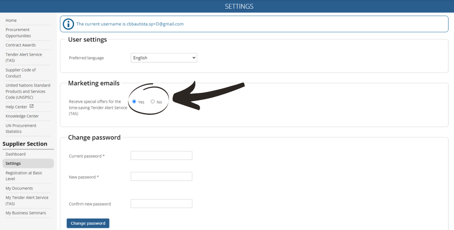Open My Documents in sidebar
This screenshot has width=454, height=230.
[19, 189]
